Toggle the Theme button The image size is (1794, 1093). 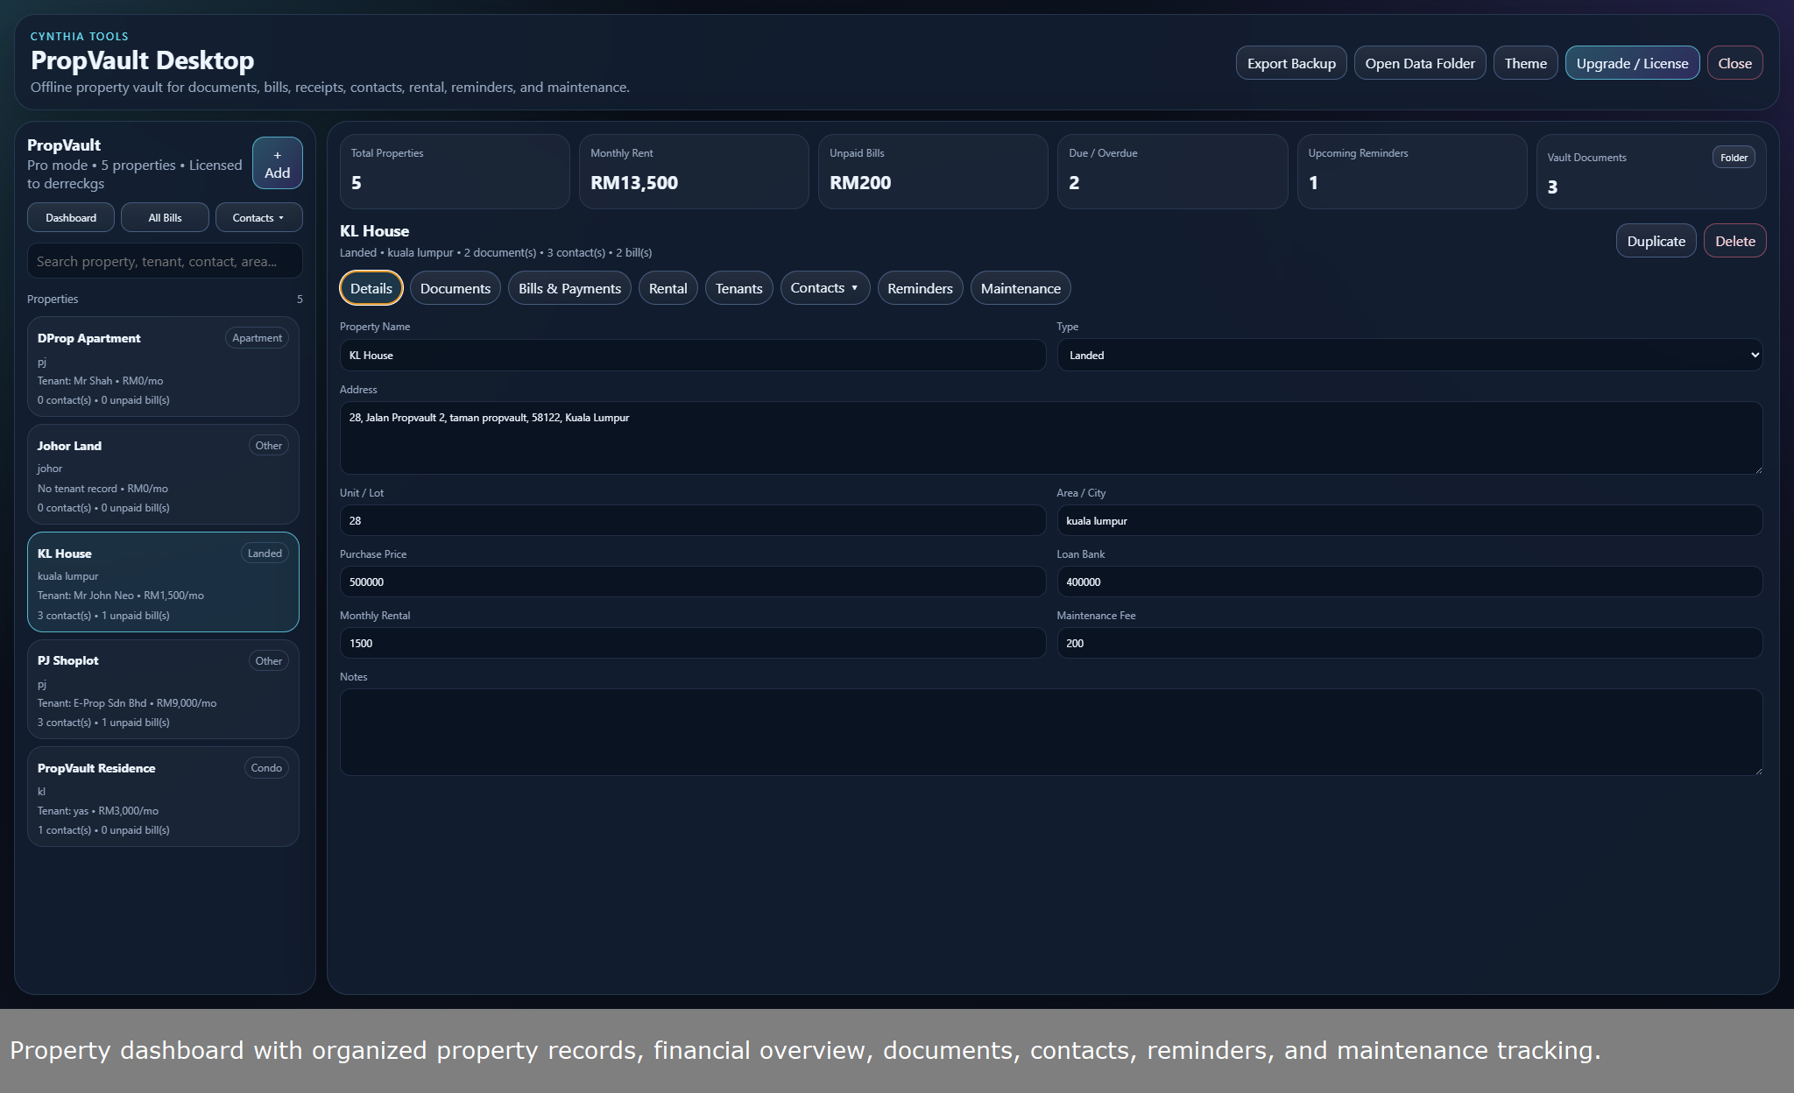point(1525,63)
